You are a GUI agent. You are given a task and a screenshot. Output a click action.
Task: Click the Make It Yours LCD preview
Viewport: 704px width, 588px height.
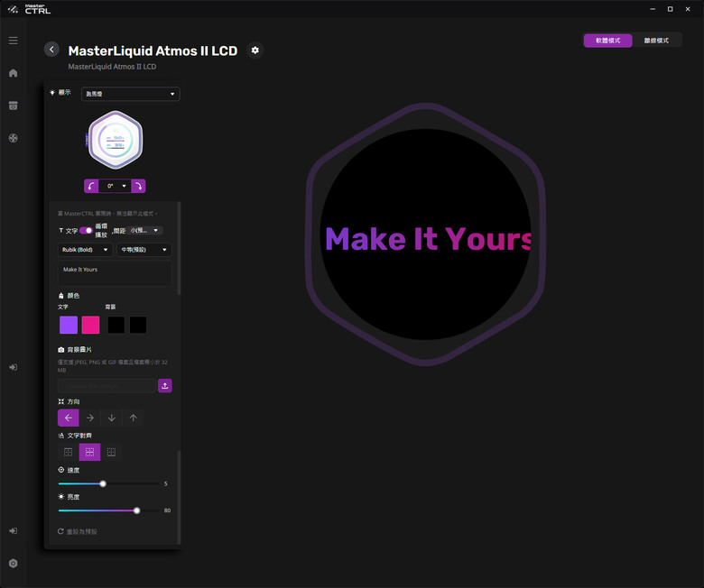point(426,234)
